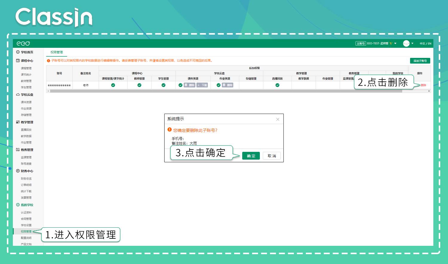
Task: Select the 权限管理 tab at the top
Action: (x=57, y=52)
